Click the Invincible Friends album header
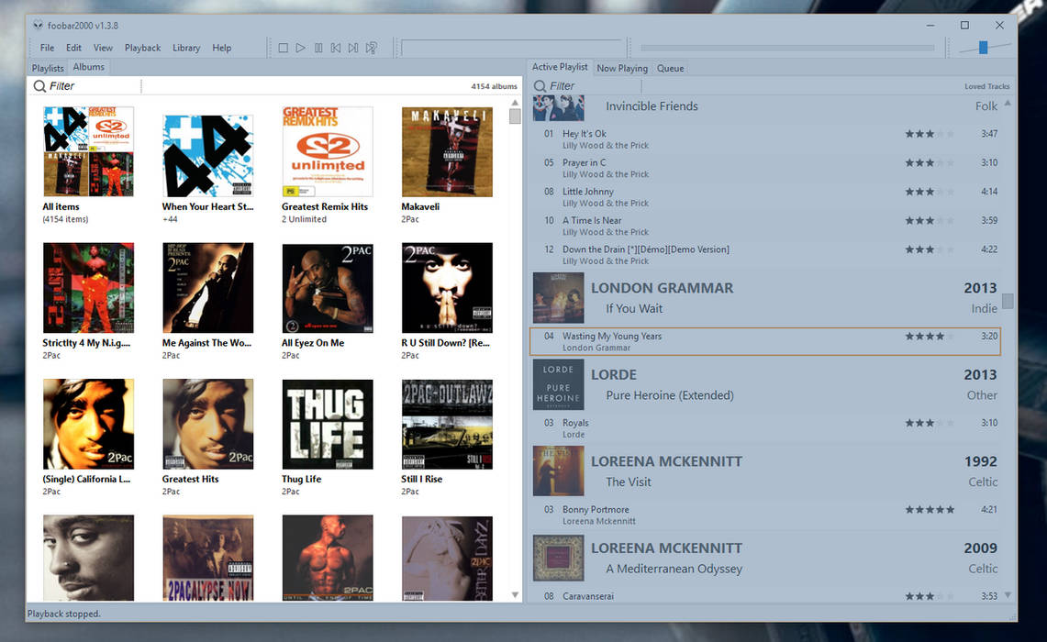 [x=766, y=106]
